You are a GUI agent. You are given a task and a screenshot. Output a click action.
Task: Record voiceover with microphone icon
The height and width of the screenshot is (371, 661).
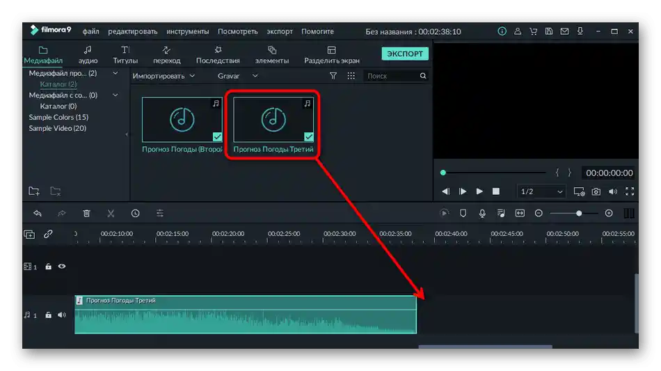point(482,213)
